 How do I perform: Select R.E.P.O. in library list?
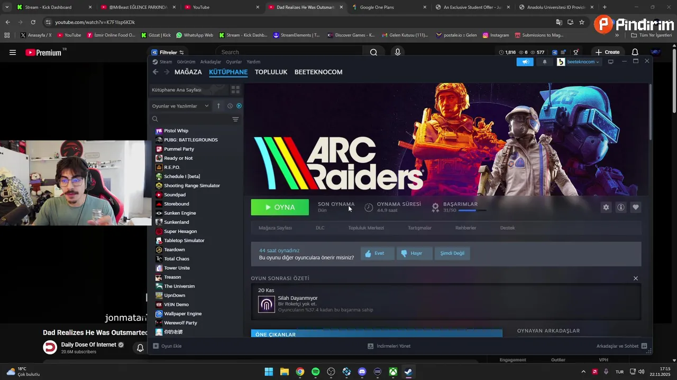coord(172,167)
